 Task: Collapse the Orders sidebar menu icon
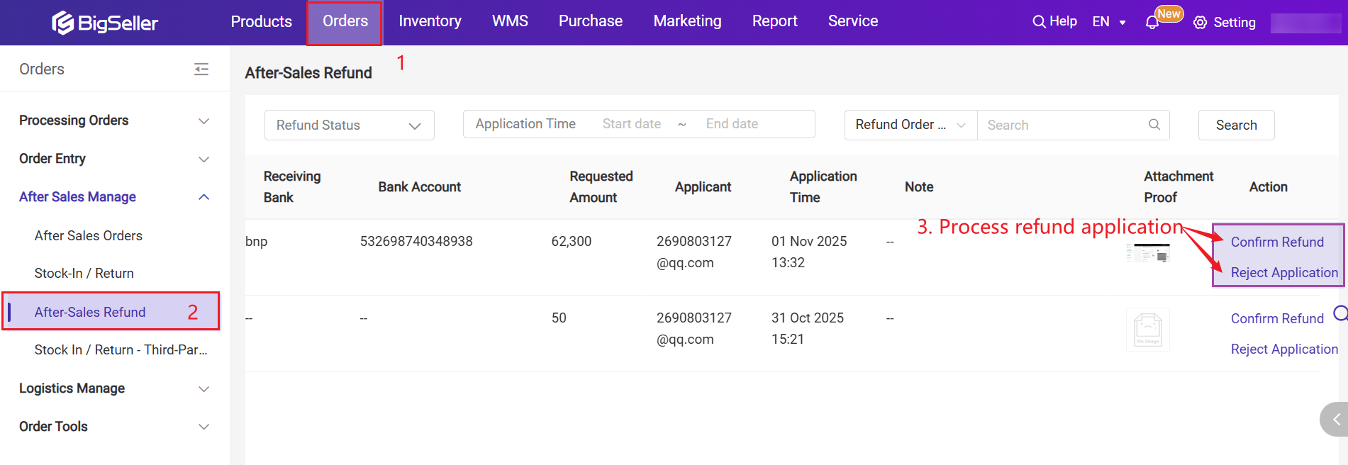[x=201, y=69]
